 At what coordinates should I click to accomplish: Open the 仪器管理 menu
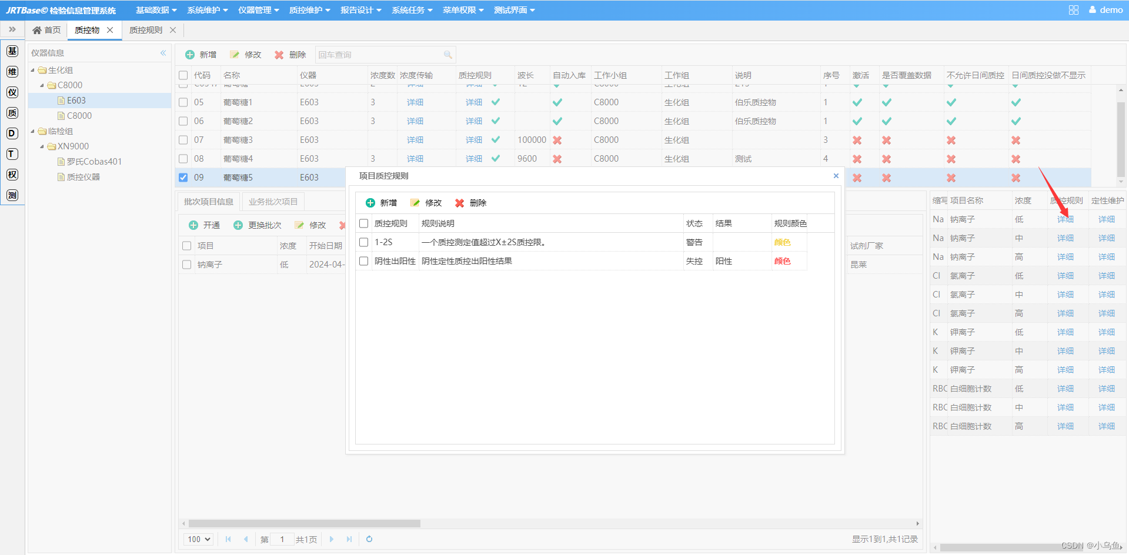point(258,10)
